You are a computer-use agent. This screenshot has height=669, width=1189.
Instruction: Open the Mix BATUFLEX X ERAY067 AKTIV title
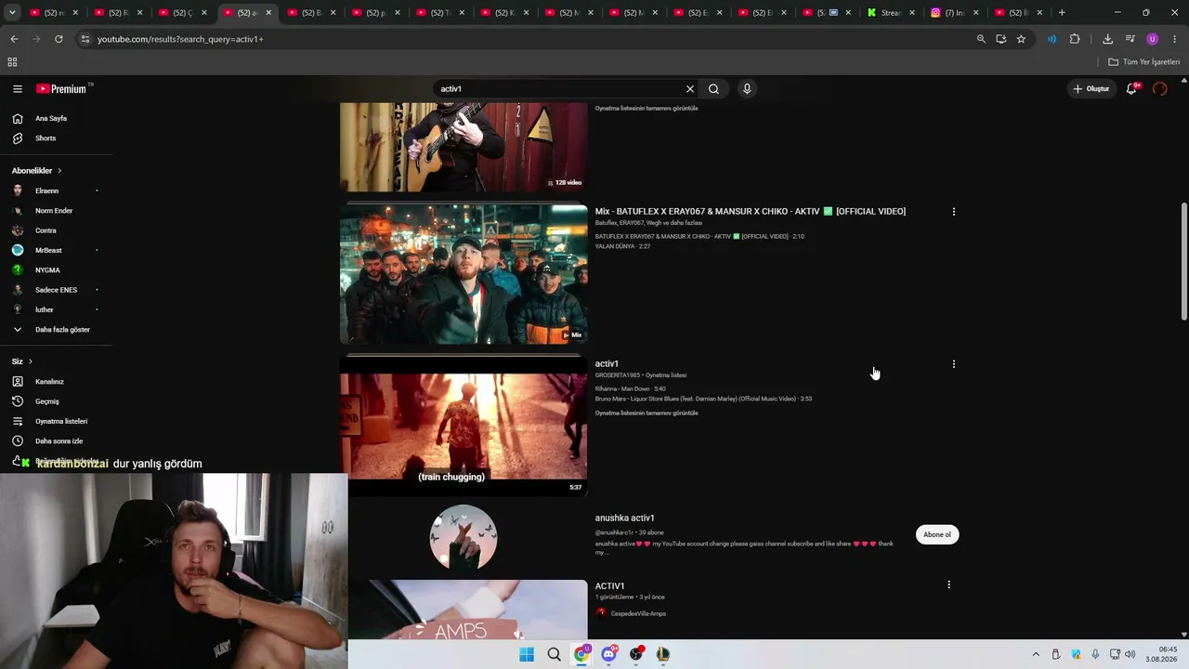pos(751,212)
